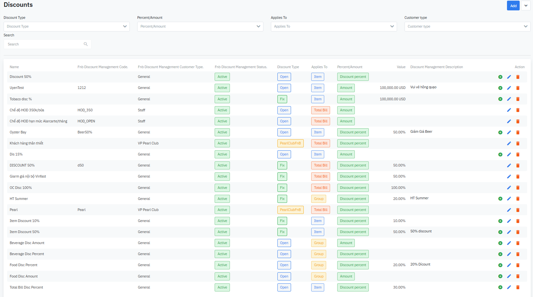The image size is (533, 297).
Task: Click the Search input field
Action: (44, 44)
